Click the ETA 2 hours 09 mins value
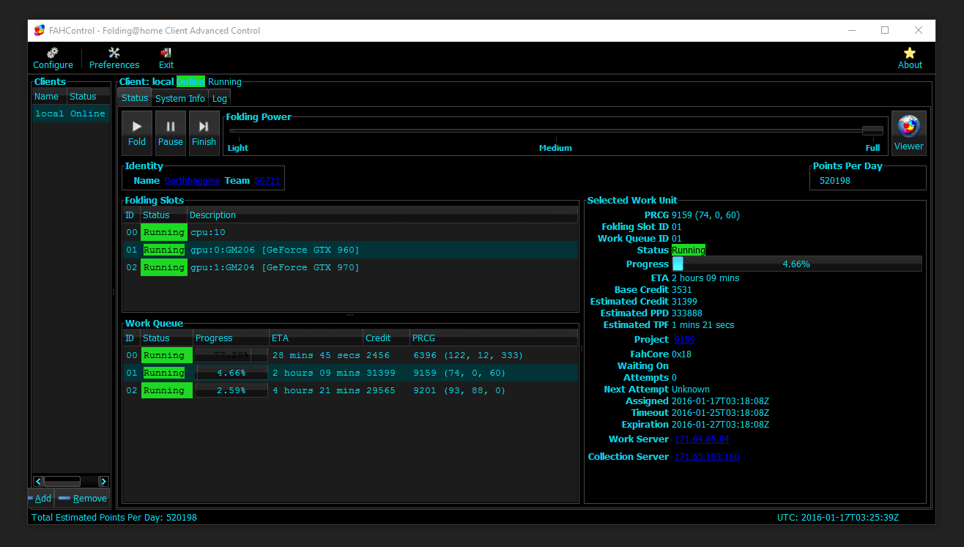Viewport: 964px width, 547px height. tap(705, 278)
